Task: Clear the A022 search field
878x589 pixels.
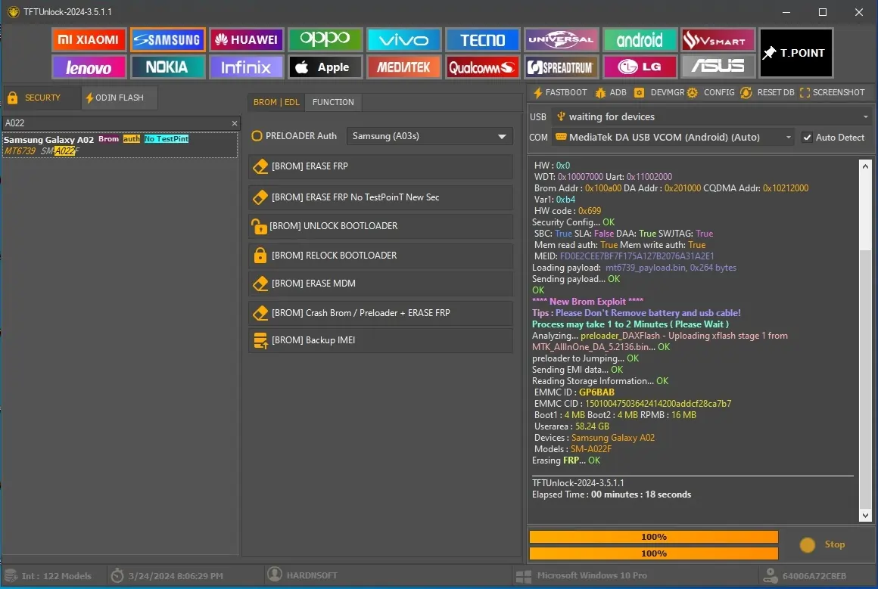Action: pos(235,123)
